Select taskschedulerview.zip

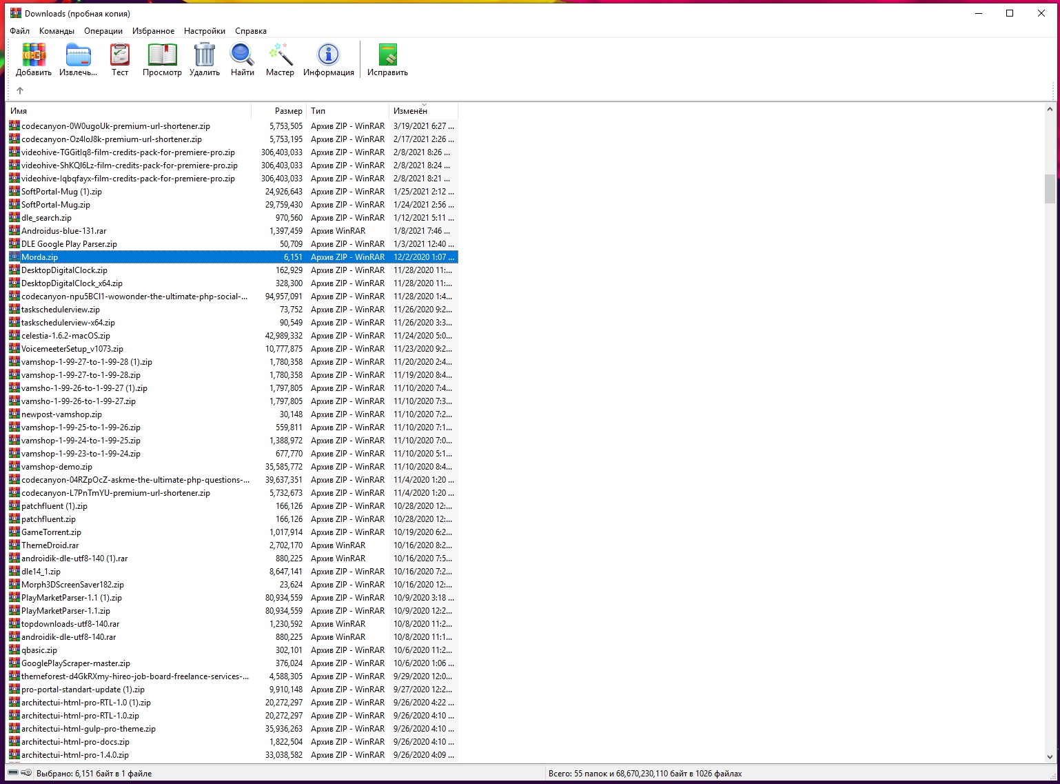[233, 310]
